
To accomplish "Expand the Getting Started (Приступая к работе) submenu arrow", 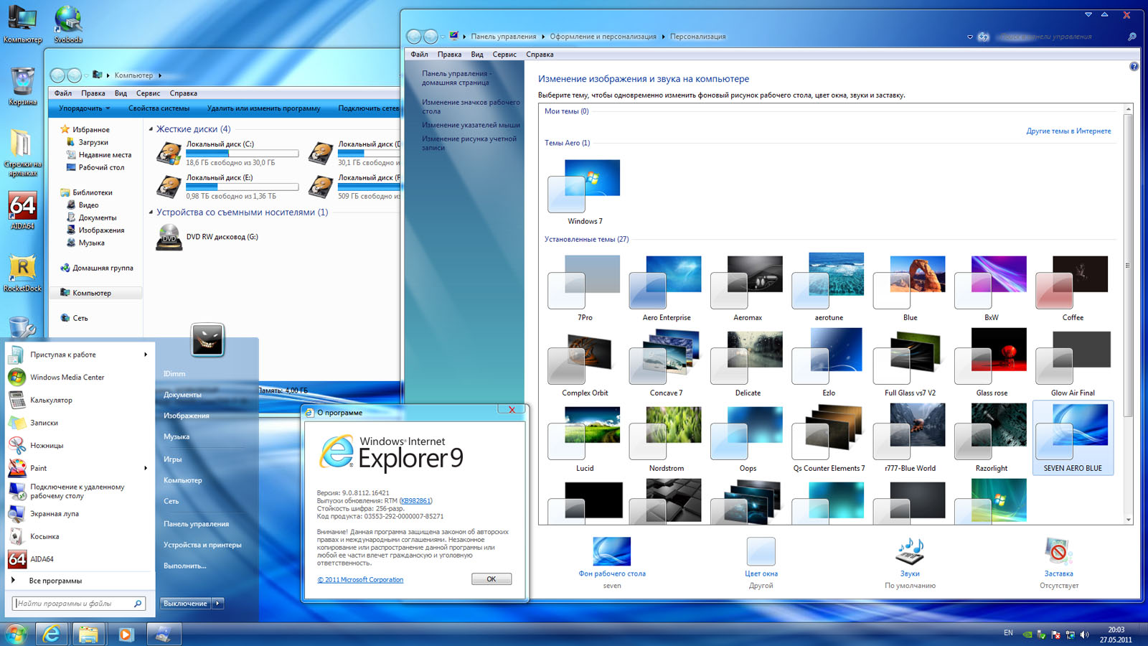I will (146, 355).
